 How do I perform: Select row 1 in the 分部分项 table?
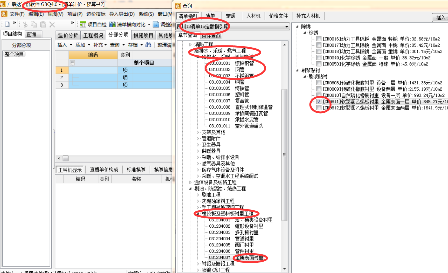[62, 70]
